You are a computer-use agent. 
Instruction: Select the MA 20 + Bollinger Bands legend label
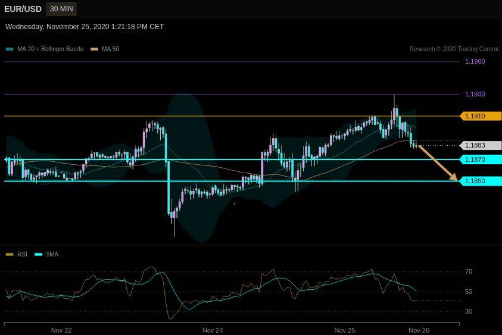click(50, 49)
